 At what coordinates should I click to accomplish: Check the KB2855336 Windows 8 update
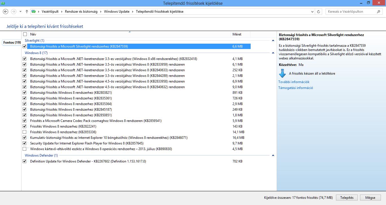click(25, 132)
